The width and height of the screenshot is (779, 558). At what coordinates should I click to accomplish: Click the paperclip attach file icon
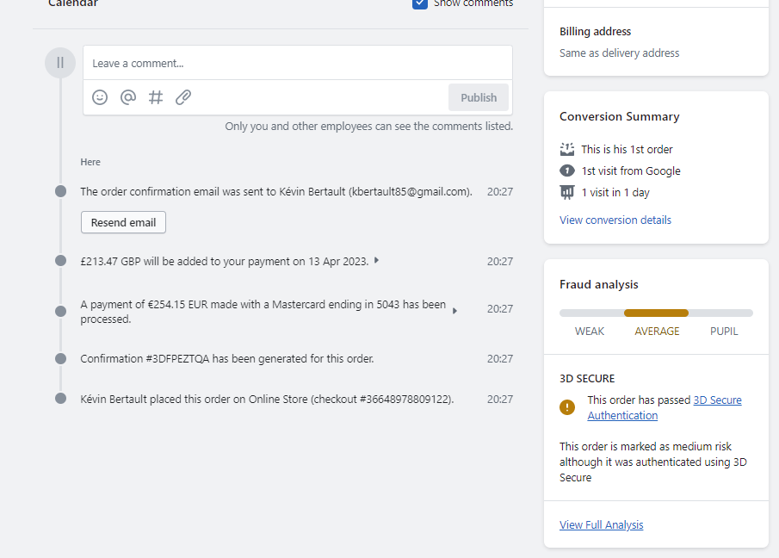point(183,97)
